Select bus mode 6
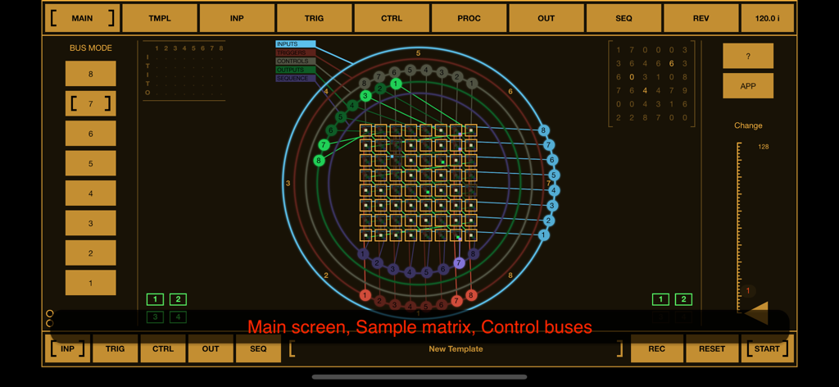Screen dimensions: 839x387 pyautogui.click(x=90, y=134)
